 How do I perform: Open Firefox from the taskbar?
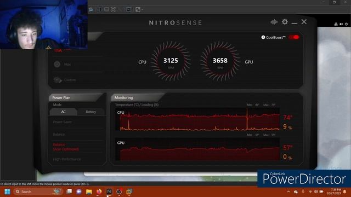pyautogui.click(x=99, y=192)
